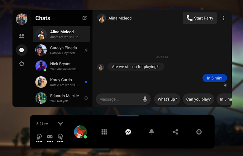The image size is (243, 156).
Task: Click the Start Party button
Action: pyautogui.click(x=200, y=18)
